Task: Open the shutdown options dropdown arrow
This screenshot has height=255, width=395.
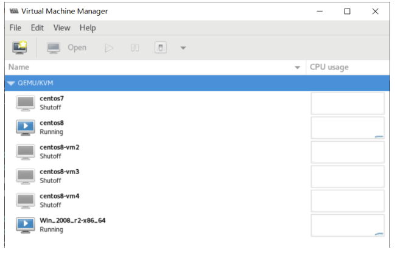Action: click(x=183, y=47)
